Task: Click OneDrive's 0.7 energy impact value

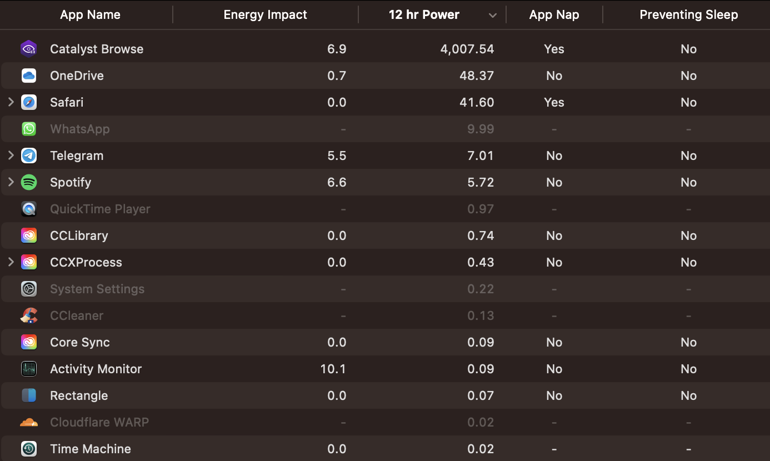Action: pyautogui.click(x=337, y=76)
